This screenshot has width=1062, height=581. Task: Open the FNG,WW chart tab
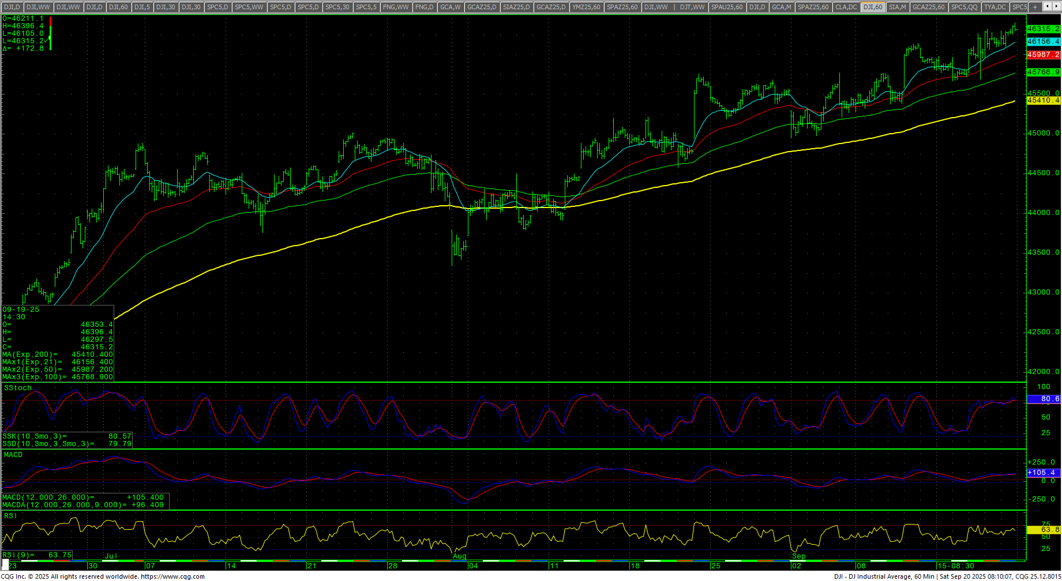tap(395, 7)
